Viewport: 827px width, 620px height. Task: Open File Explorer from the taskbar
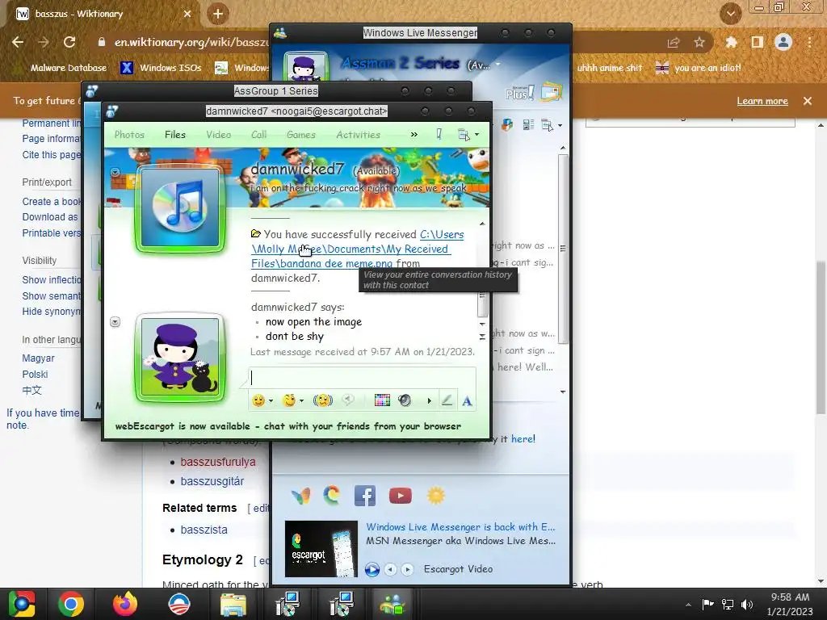coord(233,604)
